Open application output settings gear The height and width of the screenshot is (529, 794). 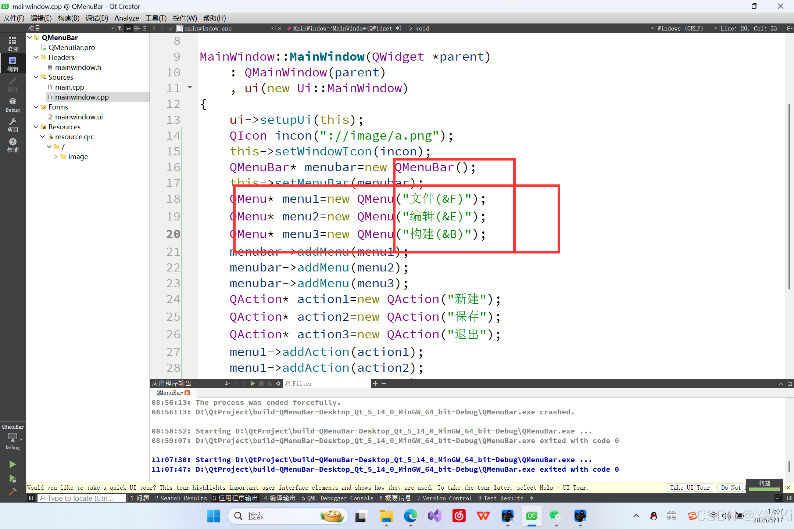[x=278, y=384]
